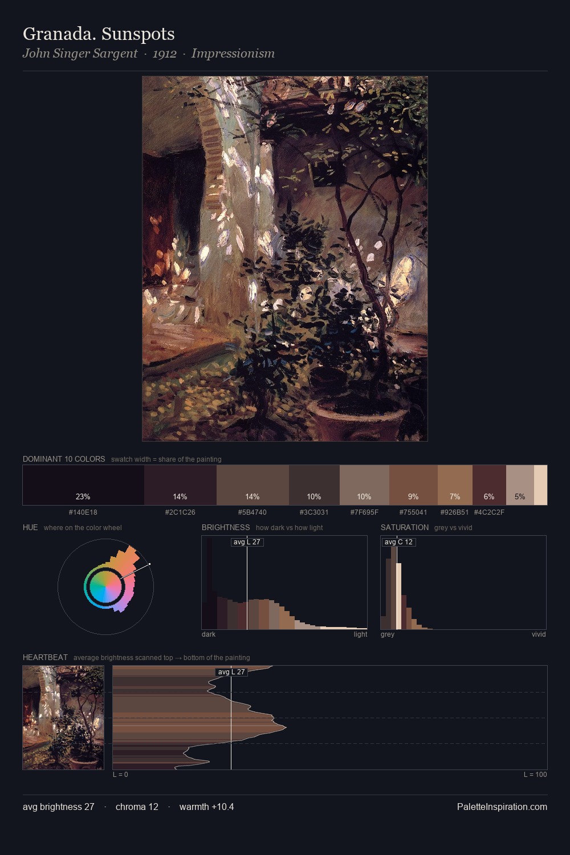Select the #2C1C26 swatch showing 14%
This screenshot has height=855, width=570.
[x=180, y=485]
